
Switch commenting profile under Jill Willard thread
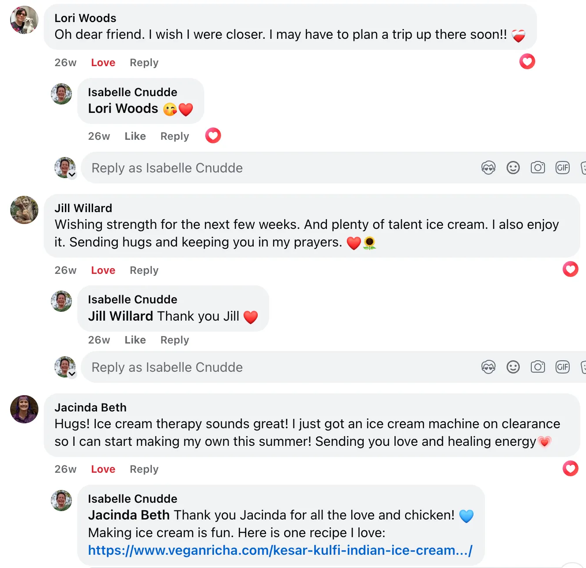[x=72, y=374]
